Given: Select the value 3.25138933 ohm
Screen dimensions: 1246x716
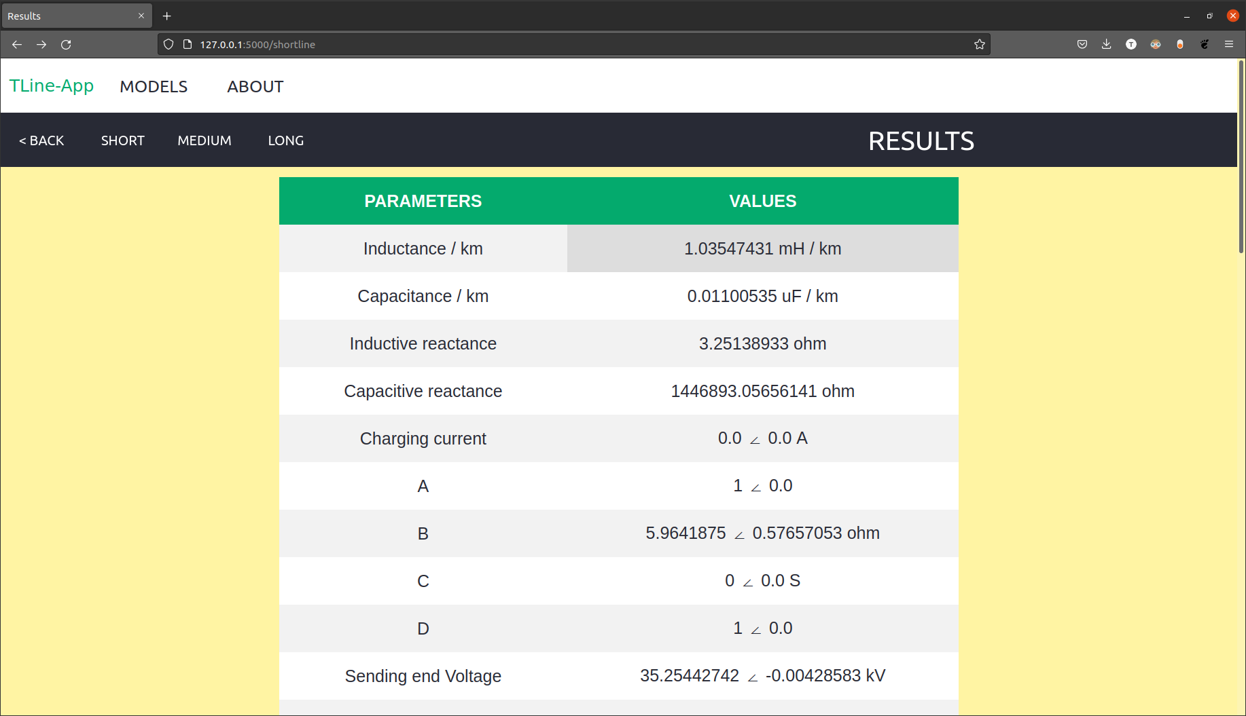Looking at the screenshot, I should tap(763, 343).
